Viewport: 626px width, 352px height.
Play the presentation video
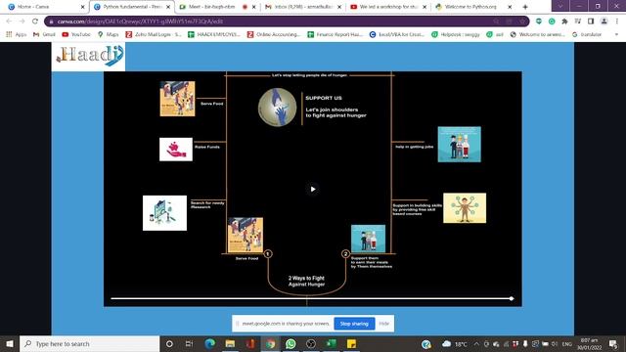click(x=313, y=189)
